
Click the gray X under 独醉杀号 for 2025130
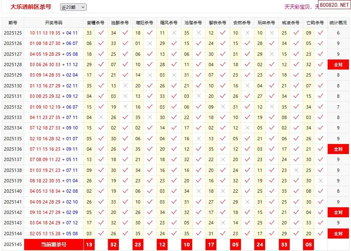pos(125,86)
